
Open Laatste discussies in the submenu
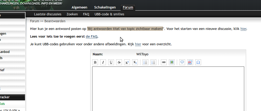click(x=48, y=14)
